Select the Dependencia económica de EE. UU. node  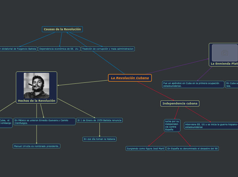tap(59, 49)
